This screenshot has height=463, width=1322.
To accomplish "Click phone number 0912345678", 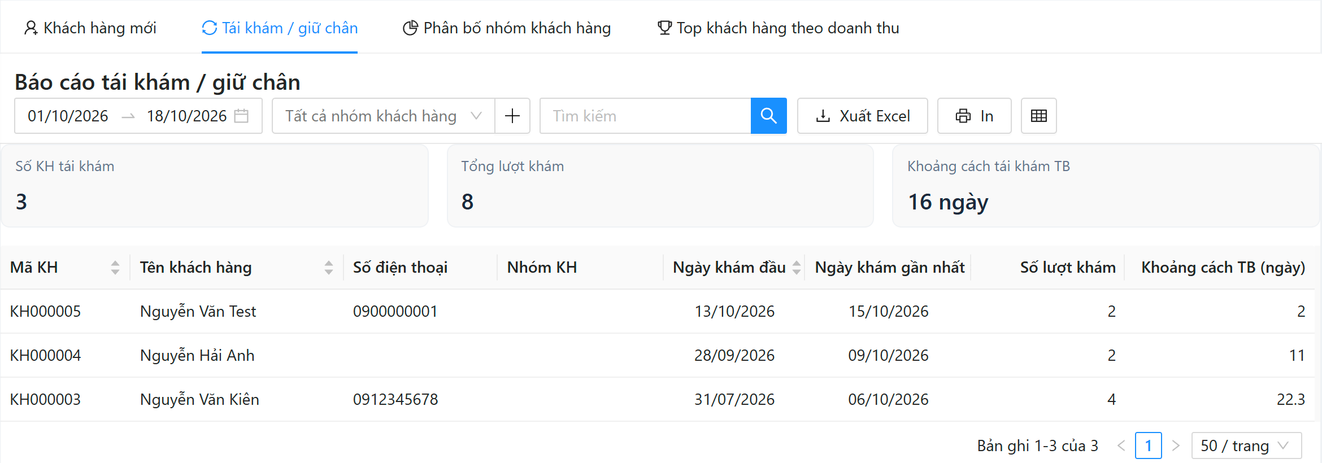I will click(395, 399).
